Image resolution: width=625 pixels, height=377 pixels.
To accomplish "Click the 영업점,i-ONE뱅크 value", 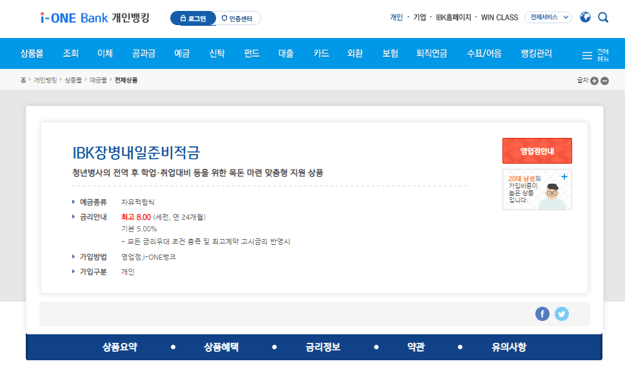I will point(148,257).
